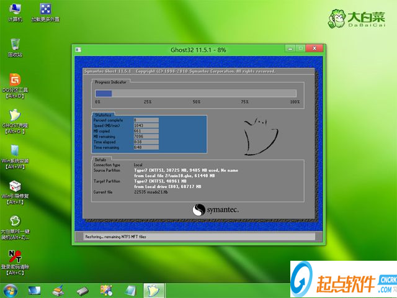Image resolution: width=397 pixels, height=298 pixels.
Task: Click the Ghost32 11.5.1 title bar
Action: pos(198,49)
